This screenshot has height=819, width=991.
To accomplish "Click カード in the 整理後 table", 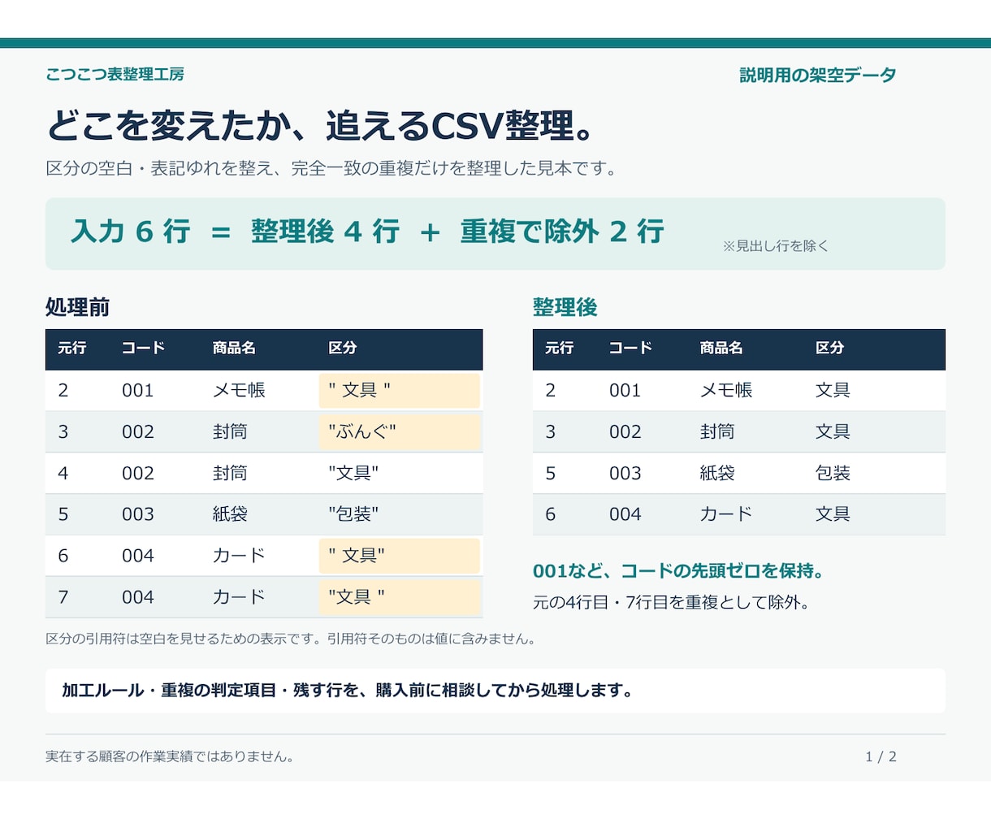I will click(726, 514).
